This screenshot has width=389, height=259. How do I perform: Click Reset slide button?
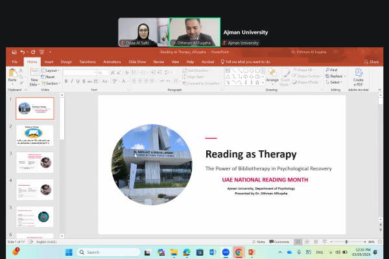[x=48, y=77]
